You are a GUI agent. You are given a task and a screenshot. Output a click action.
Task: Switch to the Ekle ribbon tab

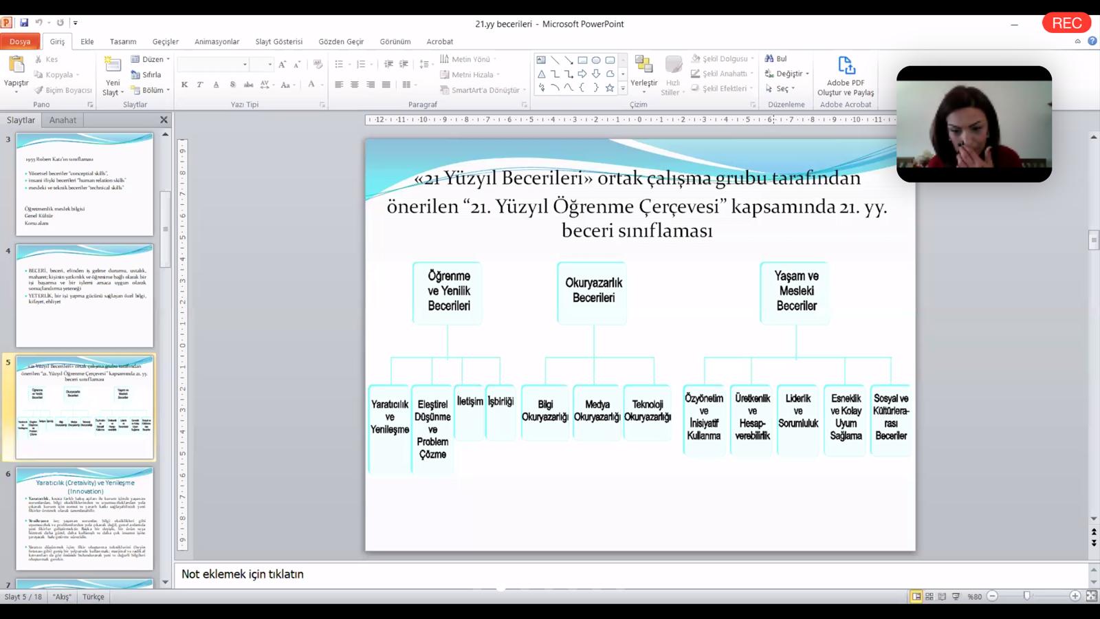(87, 41)
